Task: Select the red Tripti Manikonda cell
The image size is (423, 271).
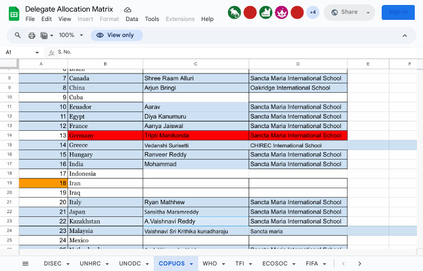Action: click(x=196, y=135)
